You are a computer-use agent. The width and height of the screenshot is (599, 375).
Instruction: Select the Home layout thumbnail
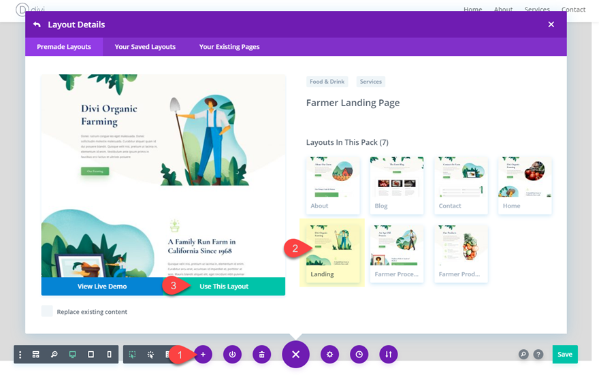(525, 185)
